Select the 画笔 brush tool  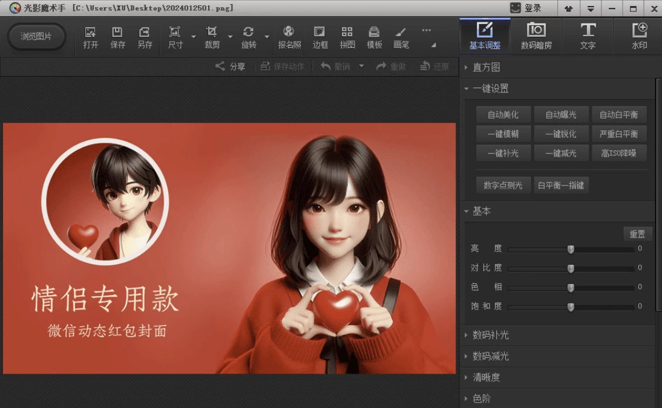click(401, 36)
